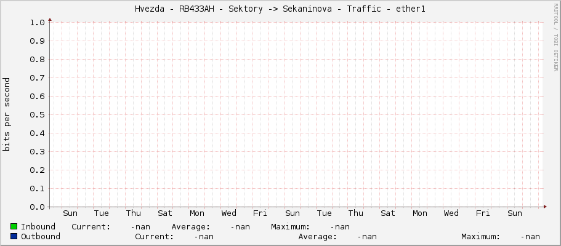This screenshot has height=246, width=561.
Task: Select the Inbound Maximum '-nan' value
Action: 341,227
